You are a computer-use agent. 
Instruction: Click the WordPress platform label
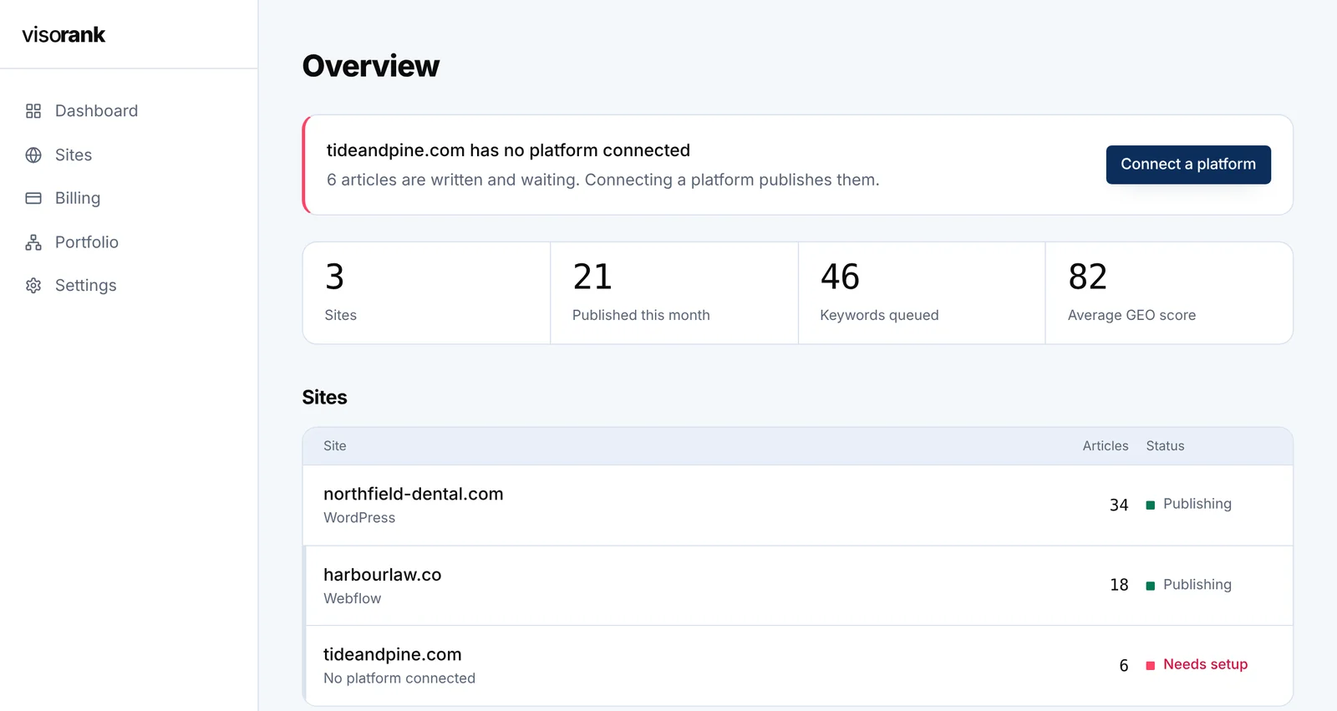point(359,518)
